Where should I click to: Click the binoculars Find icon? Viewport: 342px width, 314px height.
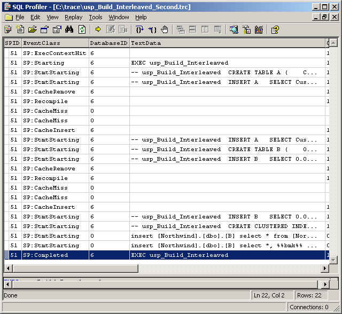69,29
